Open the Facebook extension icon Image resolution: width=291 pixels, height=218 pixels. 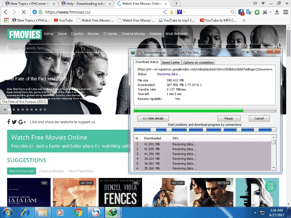tap(241, 12)
